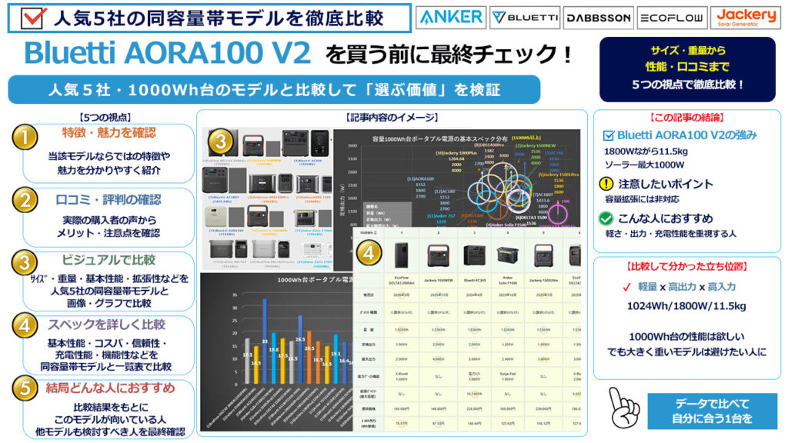Click the text を買う前に最終チェック！
Screen dimensions: 788x443
pos(449,55)
